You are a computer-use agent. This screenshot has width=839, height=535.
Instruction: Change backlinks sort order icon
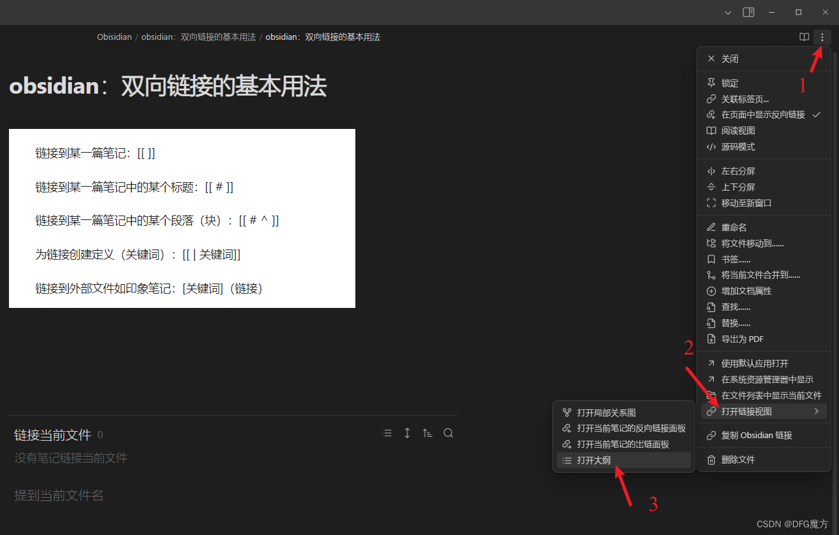(428, 433)
